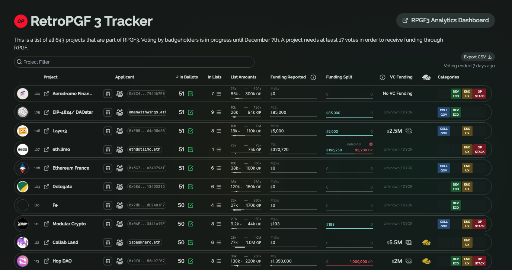
Task: Open Aerodrome Finance external link icon
Action: click(x=47, y=94)
